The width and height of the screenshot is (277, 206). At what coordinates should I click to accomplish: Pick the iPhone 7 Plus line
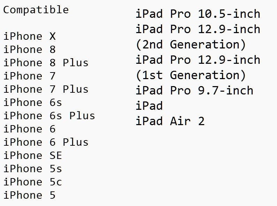click(x=46, y=89)
